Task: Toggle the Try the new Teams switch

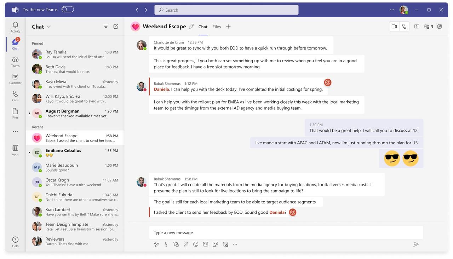Action: coord(68,10)
